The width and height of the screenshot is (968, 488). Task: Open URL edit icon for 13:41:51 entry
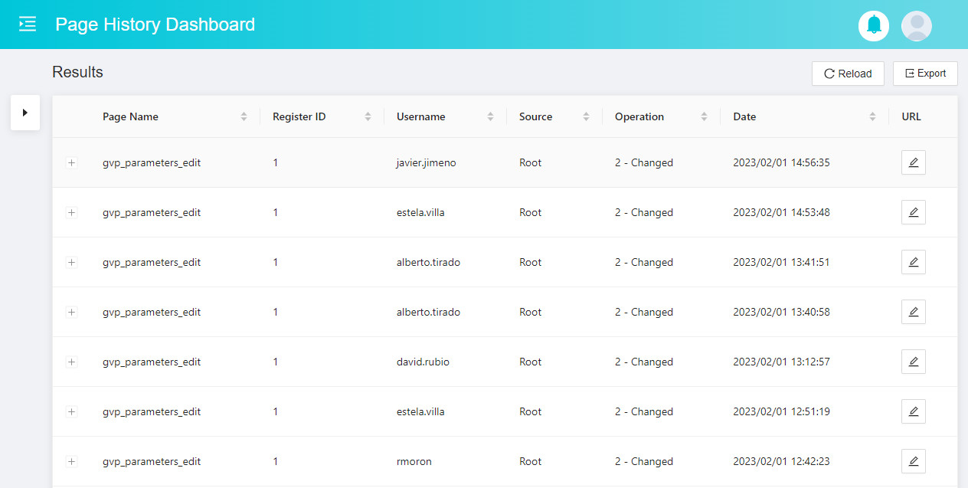[913, 262]
